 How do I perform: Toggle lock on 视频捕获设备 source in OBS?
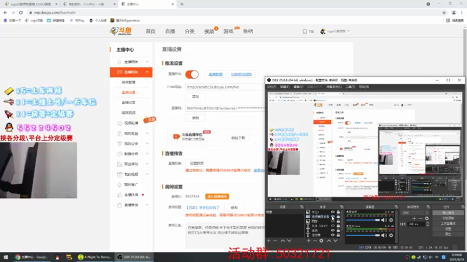(x=338, y=217)
